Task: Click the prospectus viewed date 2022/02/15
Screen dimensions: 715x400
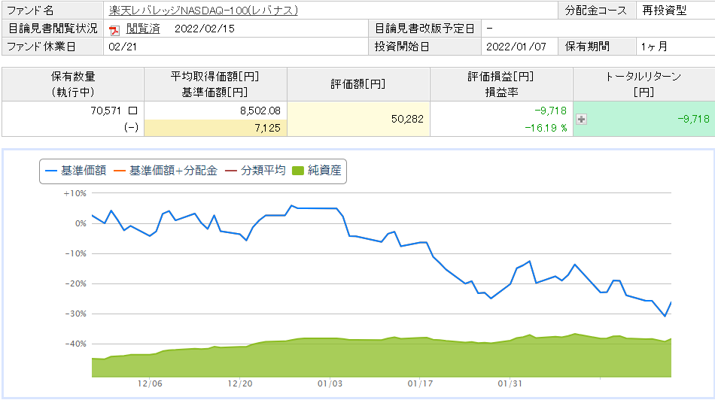Action: pos(204,29)
